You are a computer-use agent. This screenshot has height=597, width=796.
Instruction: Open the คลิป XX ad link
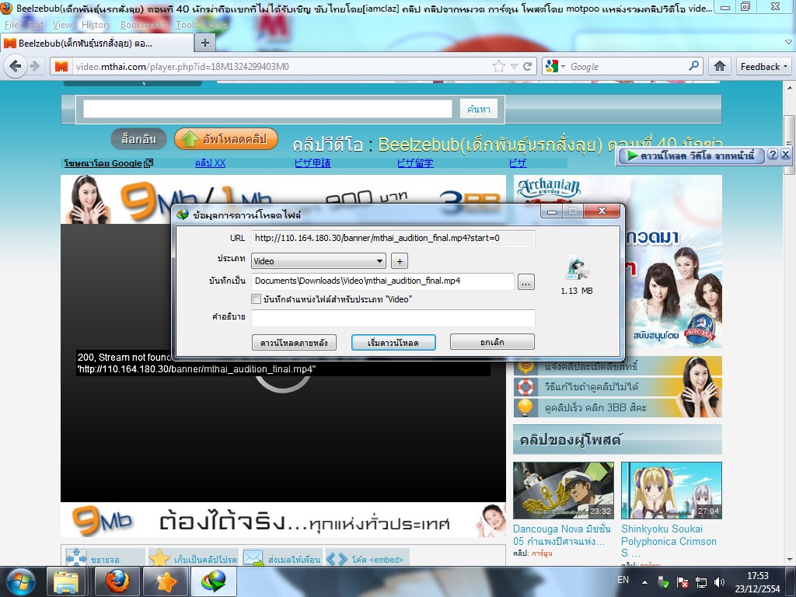pos(210,163)
